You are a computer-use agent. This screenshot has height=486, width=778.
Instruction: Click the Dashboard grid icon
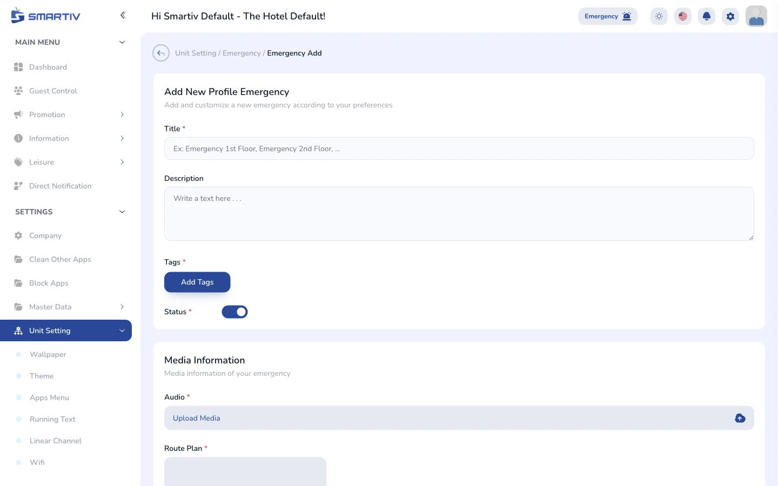tap(18, 67)
